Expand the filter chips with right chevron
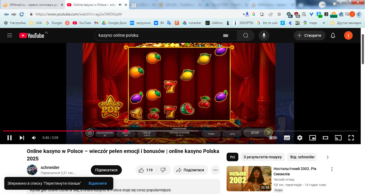 328,157
